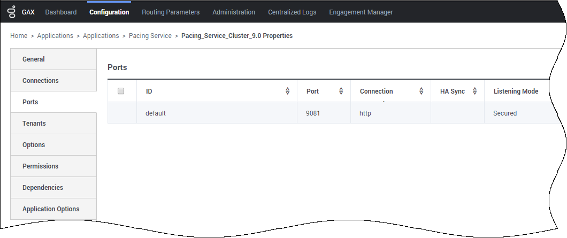Sort by Port number arrows
This screenshot has height=238, width=567.
click(341, 91)
